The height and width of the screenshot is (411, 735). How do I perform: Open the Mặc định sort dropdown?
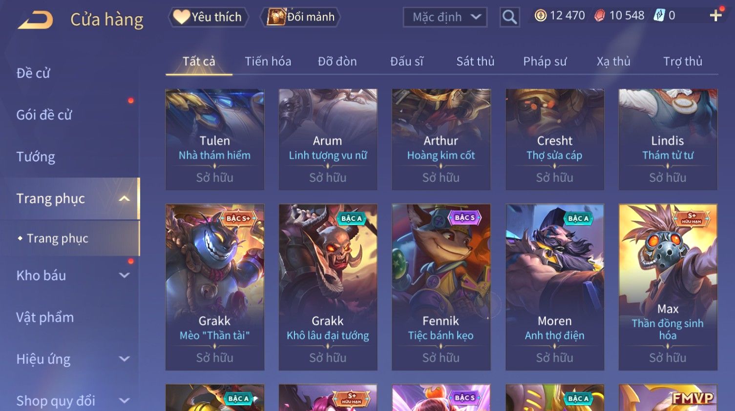[445, 18]
